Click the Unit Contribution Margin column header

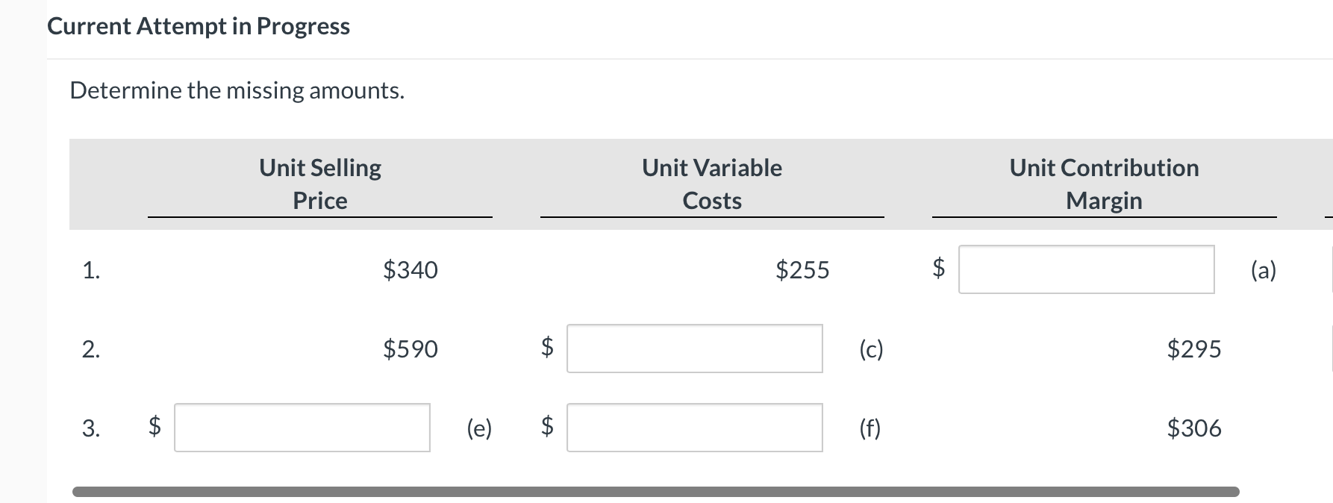1104,184
